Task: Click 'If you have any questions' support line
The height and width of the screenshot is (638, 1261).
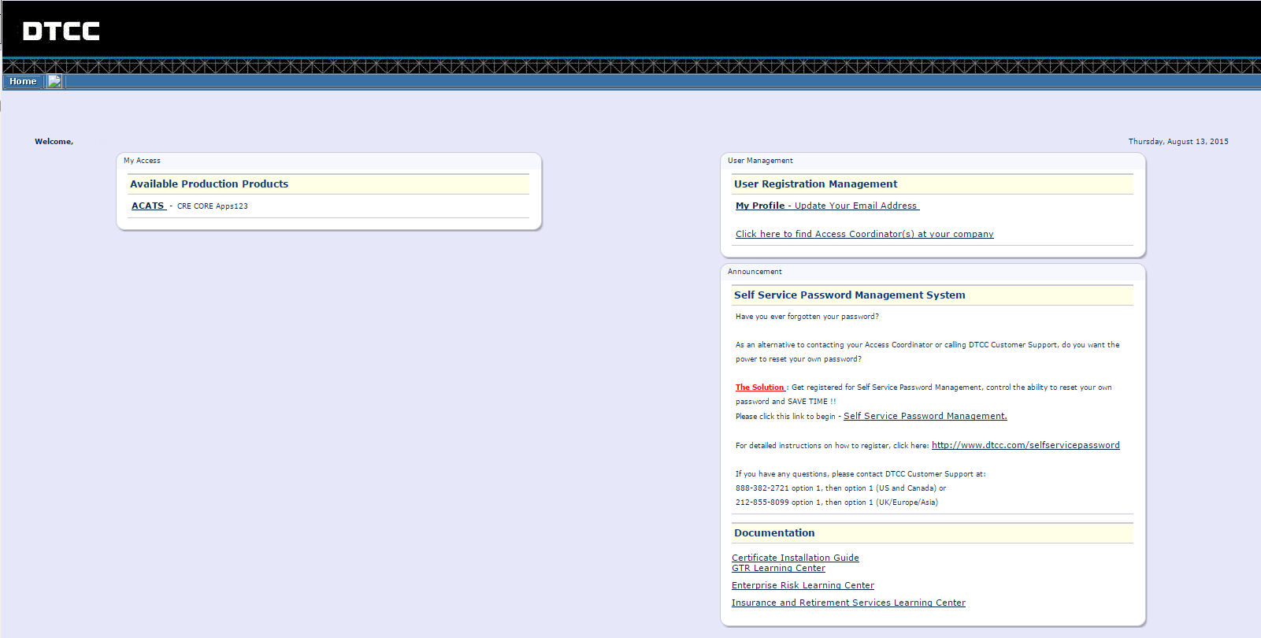Action: [860, 474]
